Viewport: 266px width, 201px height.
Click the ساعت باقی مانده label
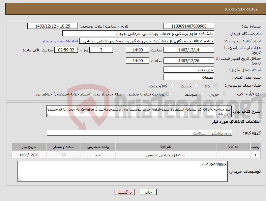tap(38, 50)
